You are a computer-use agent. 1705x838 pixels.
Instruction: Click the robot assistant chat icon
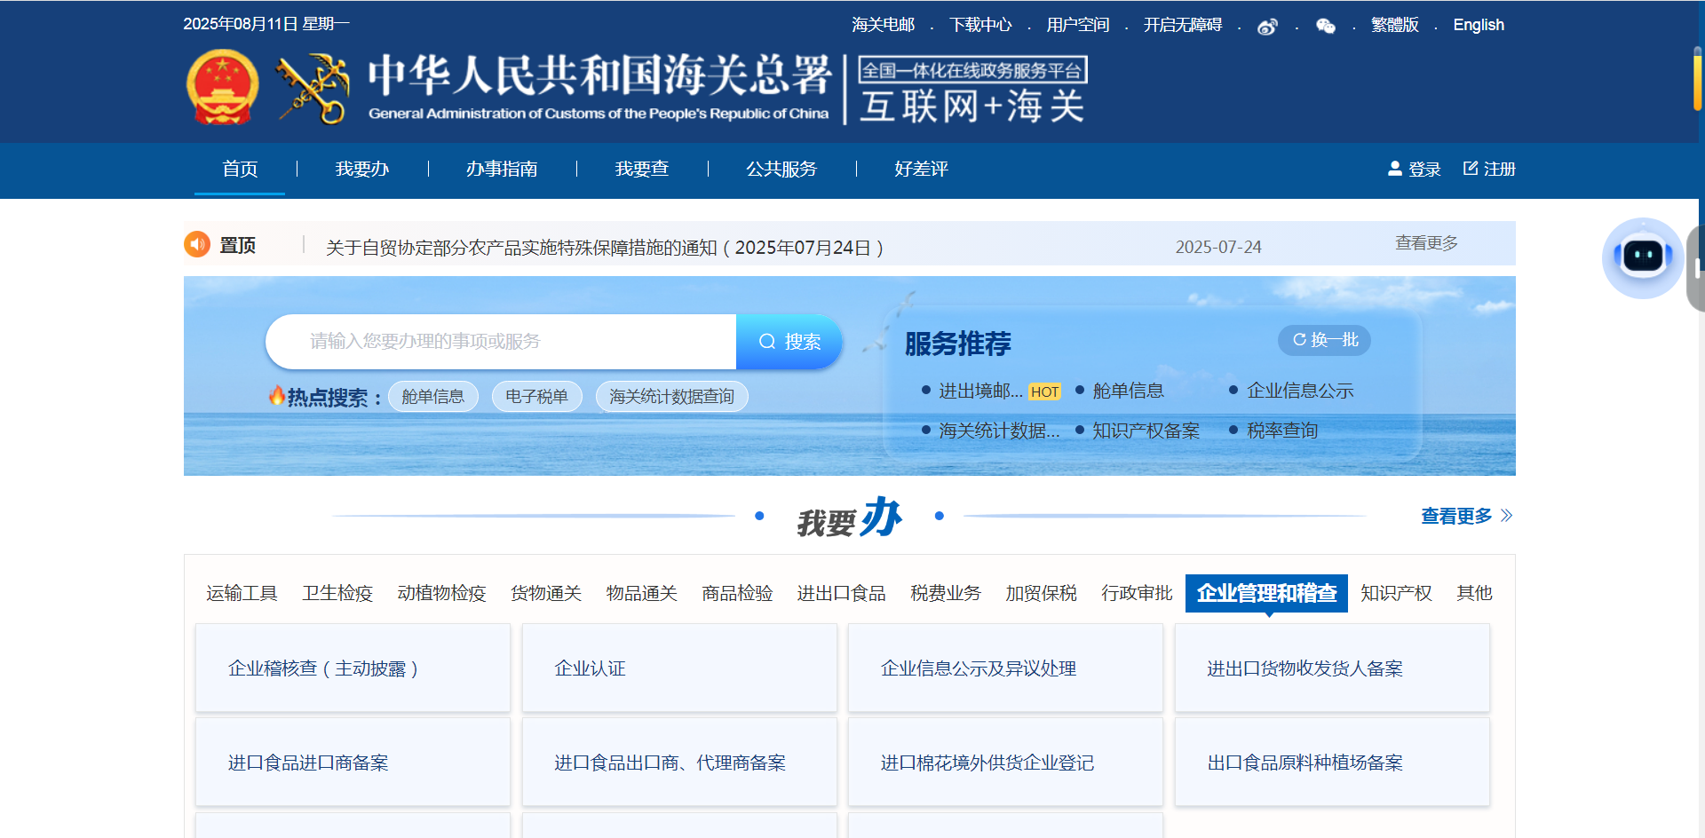point(1643,257)
